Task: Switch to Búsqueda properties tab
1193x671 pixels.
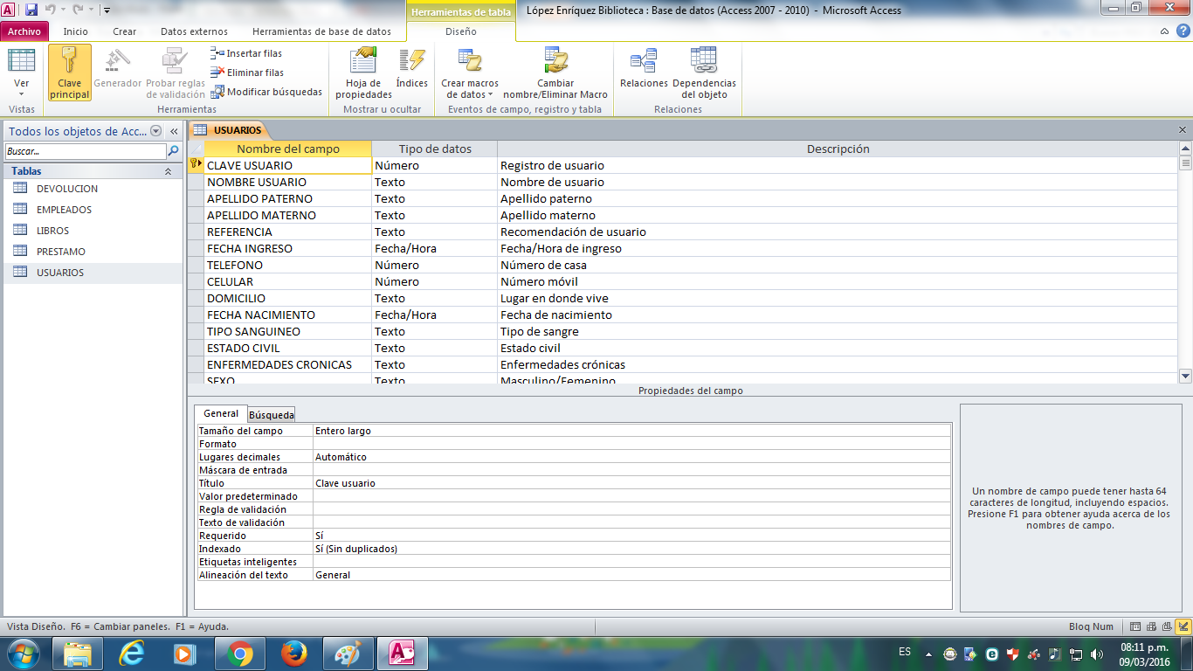Action: click(x=272, y=415)
